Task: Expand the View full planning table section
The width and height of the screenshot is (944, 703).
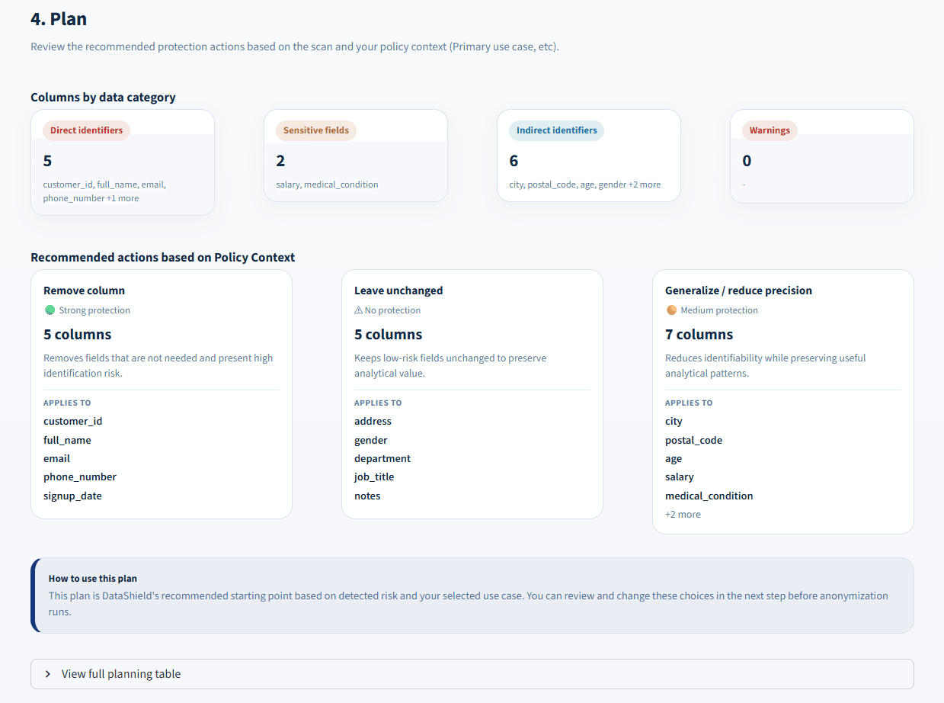Action: point(472,674)
